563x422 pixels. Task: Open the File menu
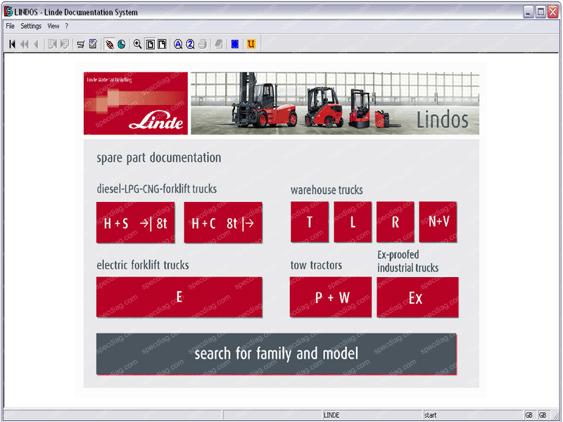(10, 26)
